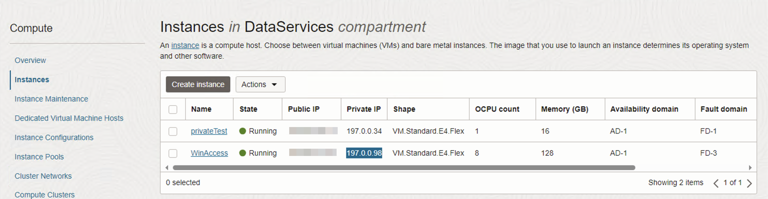Screen dimensions: 768x199
Task: Toggle the select all instances checkbox
Action: (173, 109)
